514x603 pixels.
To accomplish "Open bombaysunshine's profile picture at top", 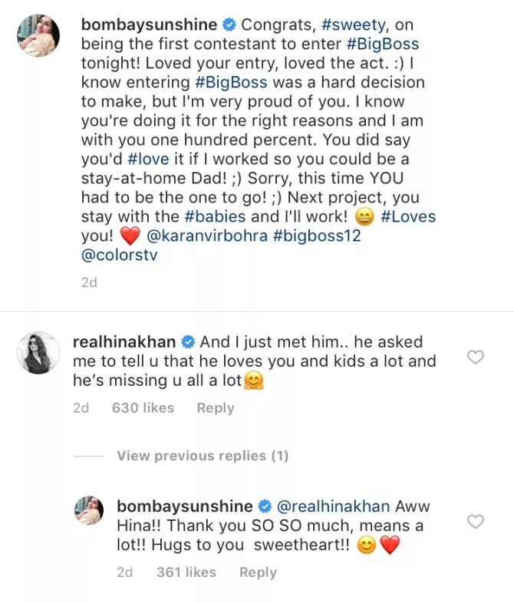I will tap(38, 35).
